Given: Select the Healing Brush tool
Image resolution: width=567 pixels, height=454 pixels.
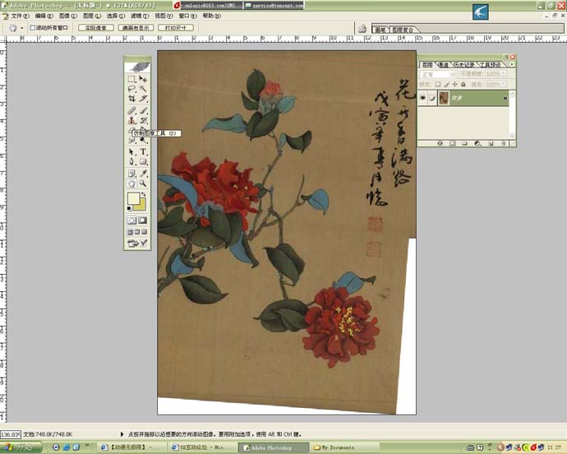Looking at the screenshot, I should point(131,110).
